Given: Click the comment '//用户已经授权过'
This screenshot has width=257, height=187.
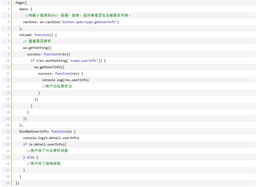Looking at the screenshot, I should pyautogui.click(x=57, y=86).
